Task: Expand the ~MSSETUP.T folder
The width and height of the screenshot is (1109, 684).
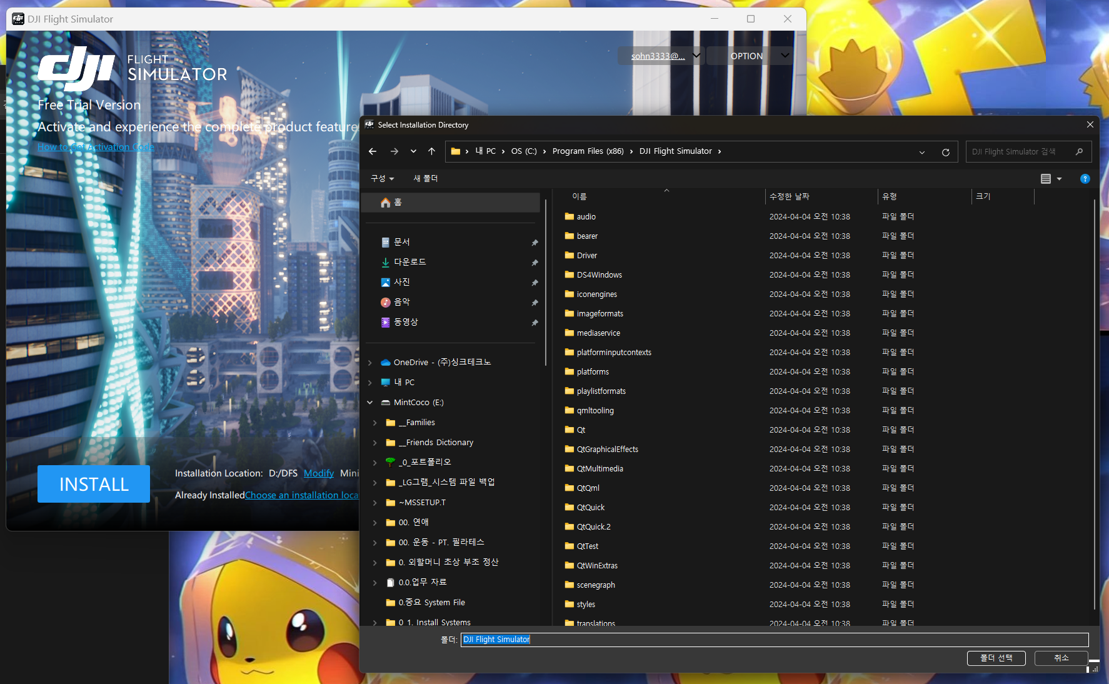Action: pyautogui.click(x=375, y=503)
